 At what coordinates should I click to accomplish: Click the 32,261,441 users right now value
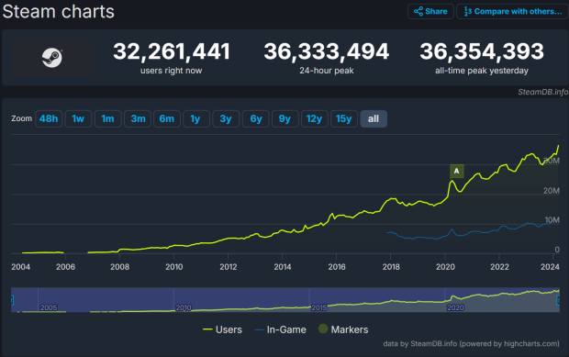click(172, 51)
